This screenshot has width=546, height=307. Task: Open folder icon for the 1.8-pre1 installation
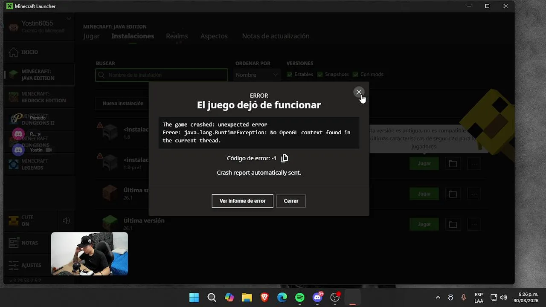pos(453,164)
